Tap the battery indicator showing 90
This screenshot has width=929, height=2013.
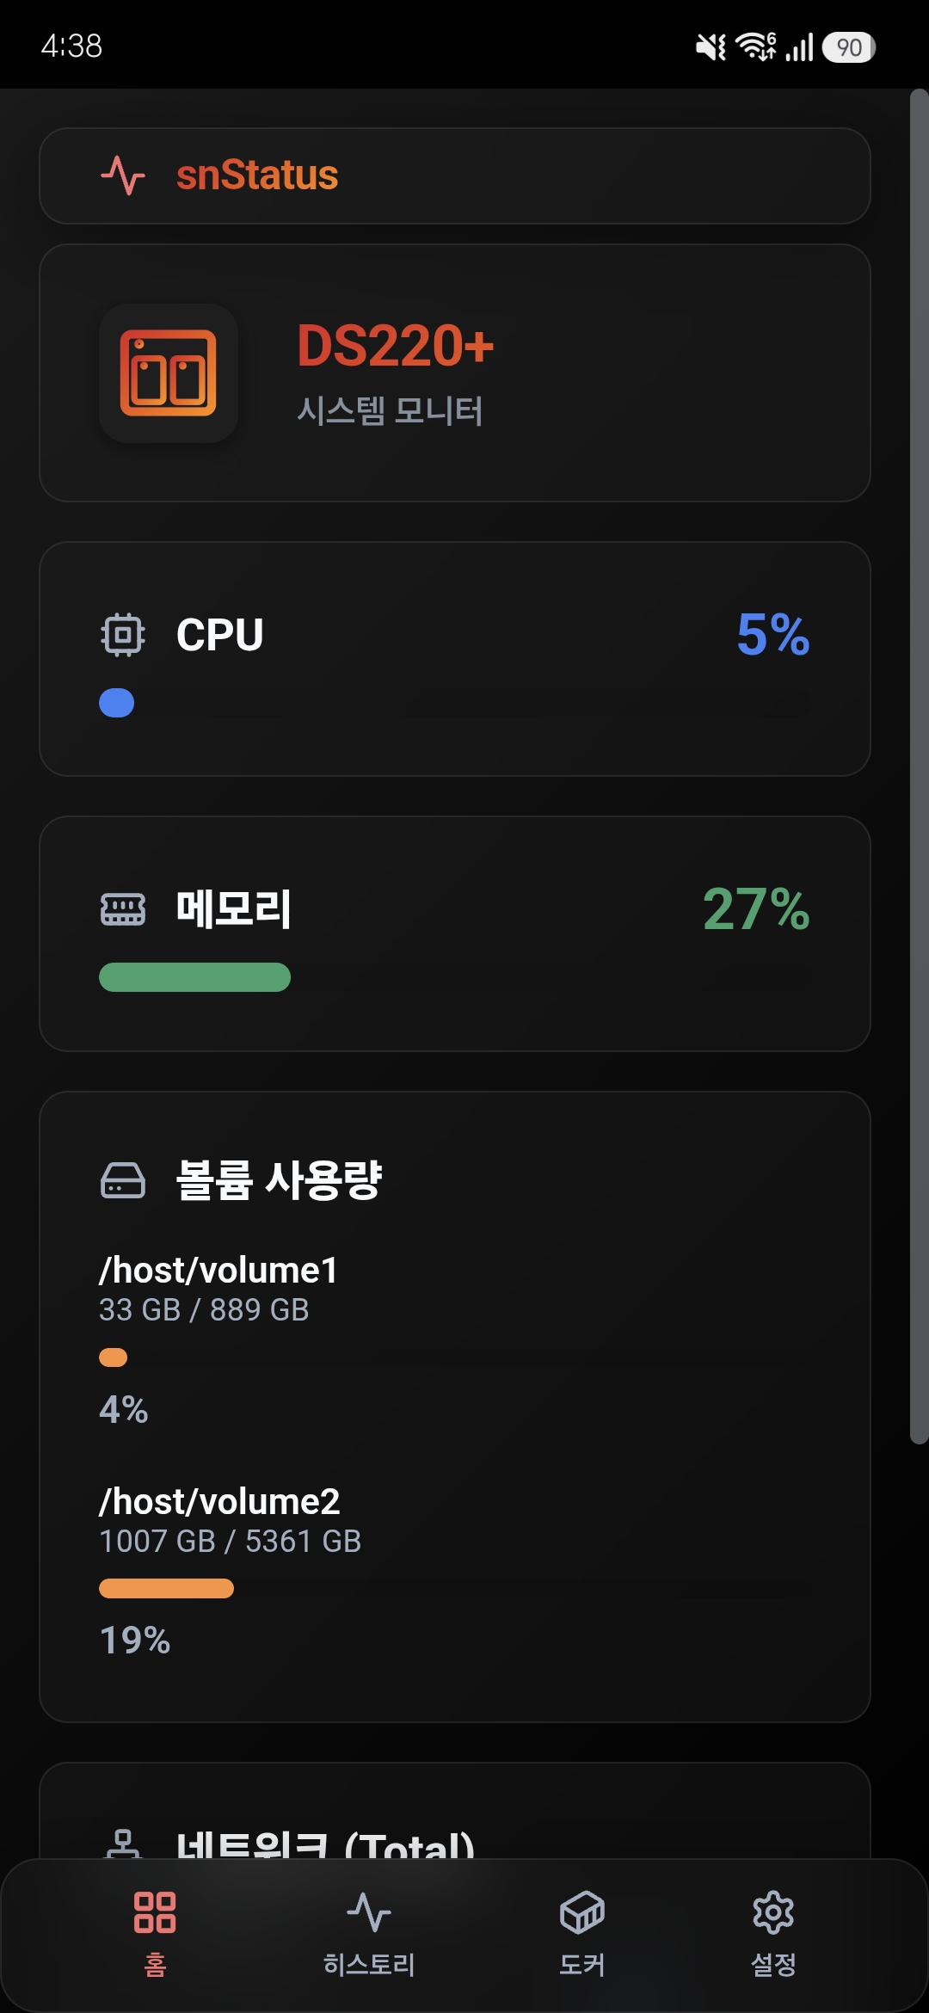pos(848,47)
